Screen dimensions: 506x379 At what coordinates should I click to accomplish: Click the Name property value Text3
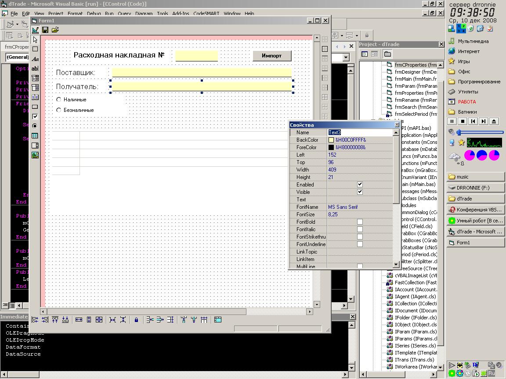tap(335, 132)
